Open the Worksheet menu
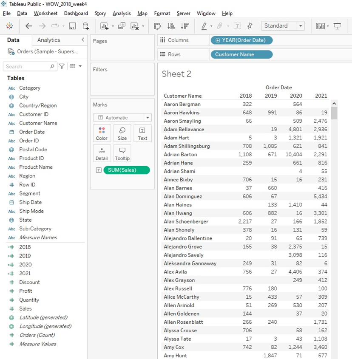 (45, 13)
